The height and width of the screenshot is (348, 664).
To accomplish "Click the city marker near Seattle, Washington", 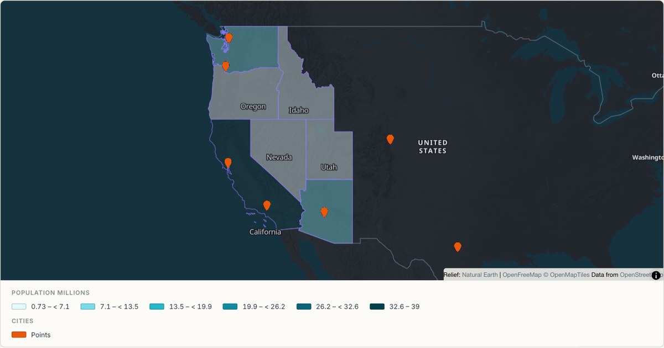I will tap(229, 38).
